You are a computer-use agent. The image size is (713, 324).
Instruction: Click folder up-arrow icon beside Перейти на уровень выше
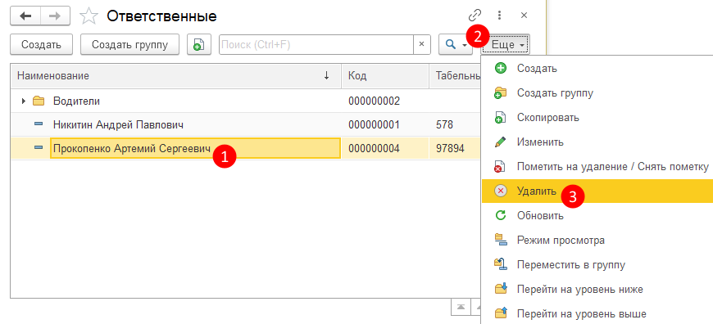click(x=500, y=313)
